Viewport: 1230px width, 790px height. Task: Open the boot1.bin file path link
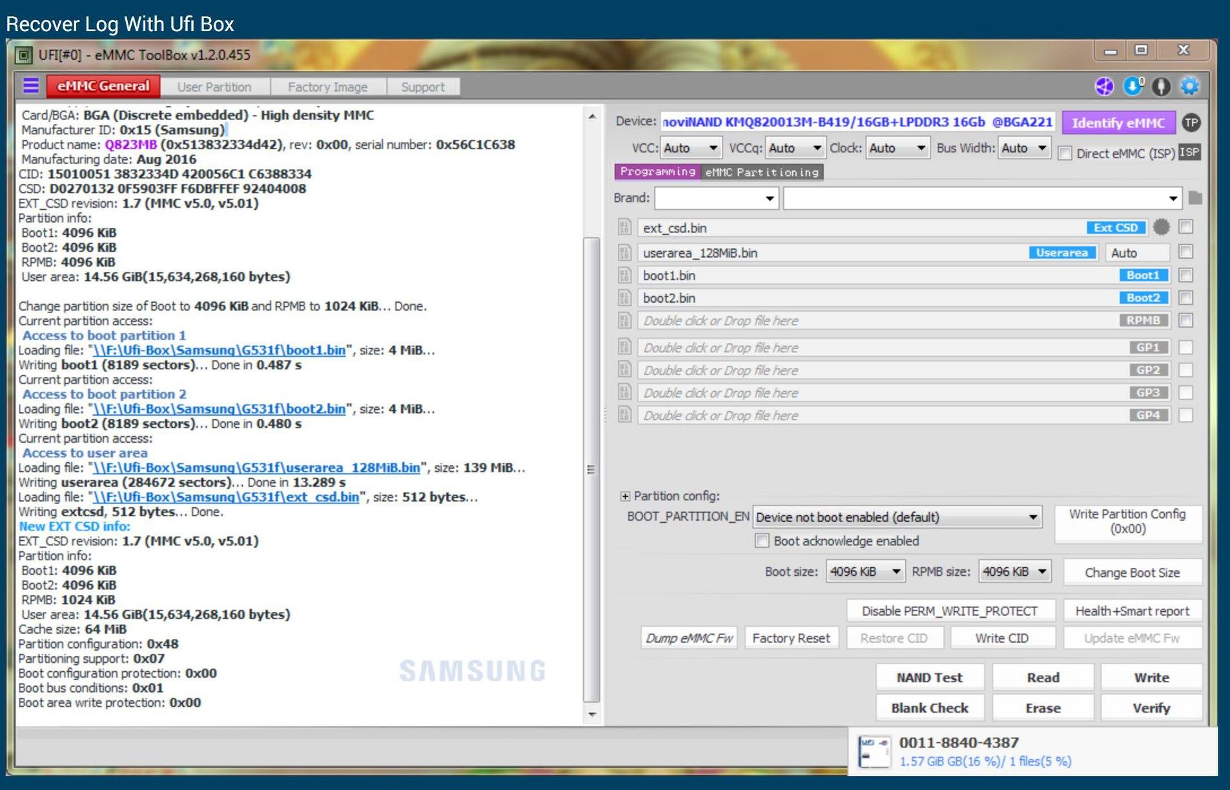[220, 350]
